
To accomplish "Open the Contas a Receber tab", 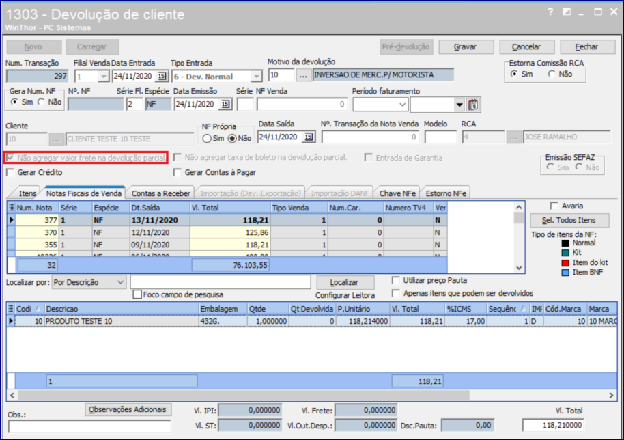I will coord(160,193).
